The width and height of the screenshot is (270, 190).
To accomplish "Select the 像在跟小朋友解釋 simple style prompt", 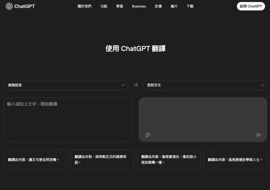I will [x=169, y=159].
